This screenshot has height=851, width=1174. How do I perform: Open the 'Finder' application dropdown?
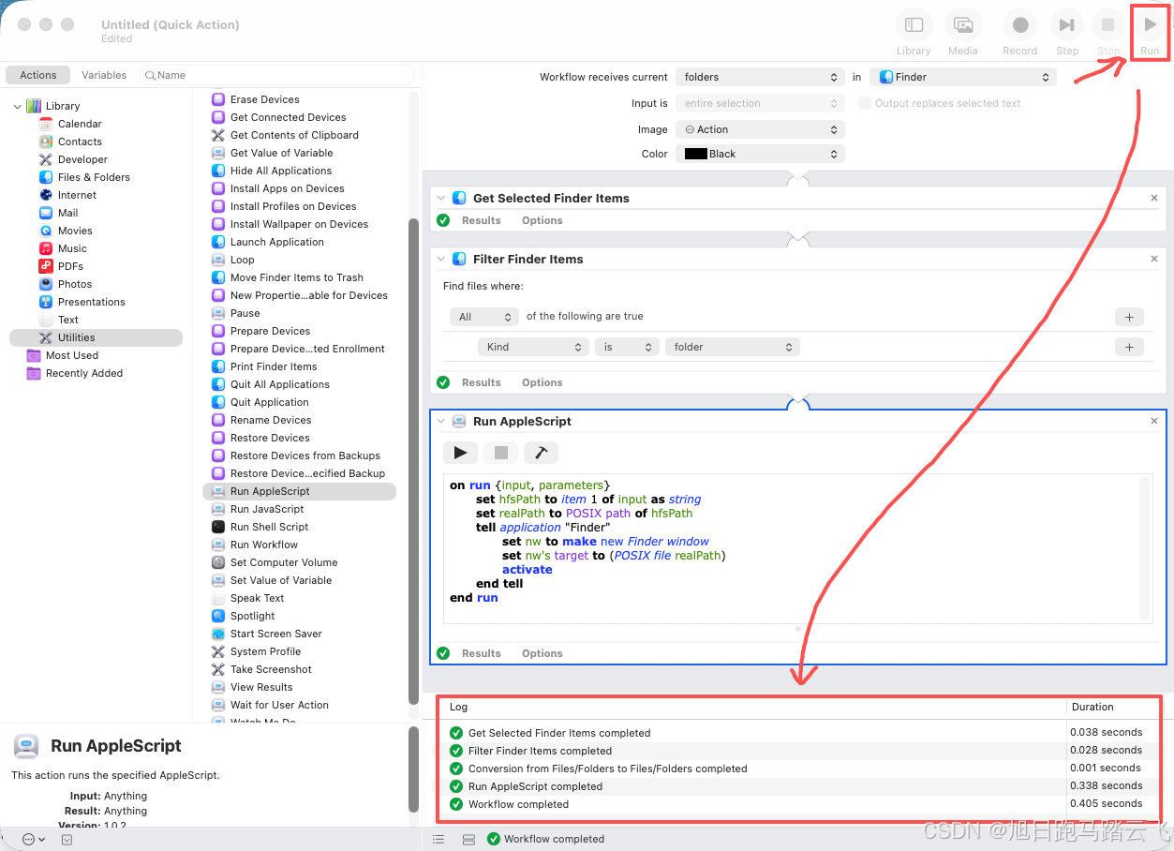963,77
